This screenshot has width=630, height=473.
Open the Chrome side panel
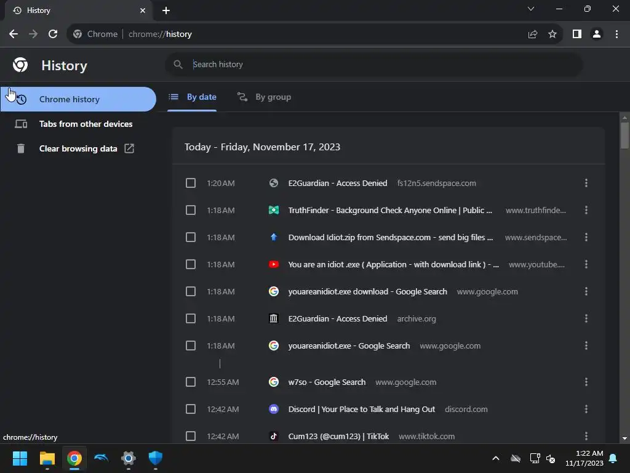[x=577, y=34]
